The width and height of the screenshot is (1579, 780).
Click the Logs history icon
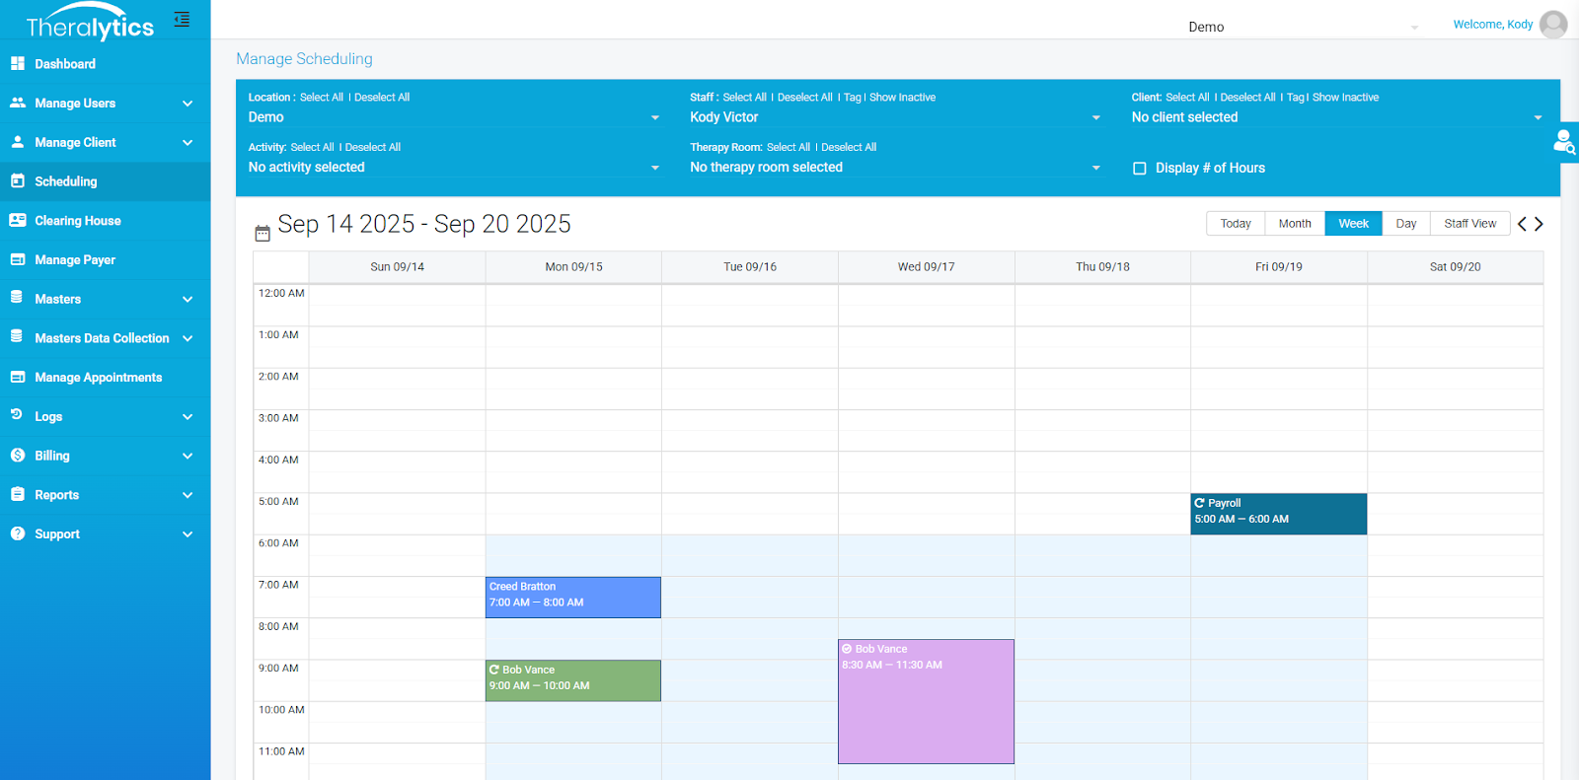pyautogui.click(x=17, y=415)
